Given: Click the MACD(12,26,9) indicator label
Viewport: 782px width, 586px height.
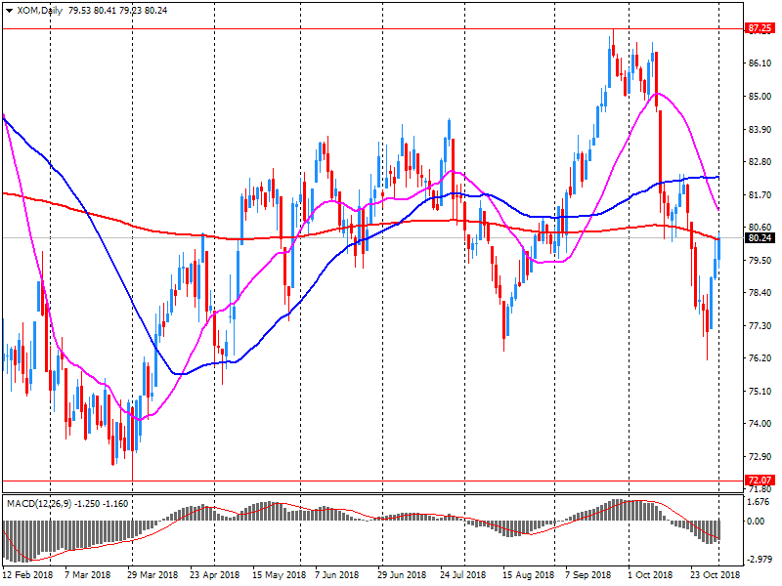Looking at the screenshot, I should coord(42,503).
